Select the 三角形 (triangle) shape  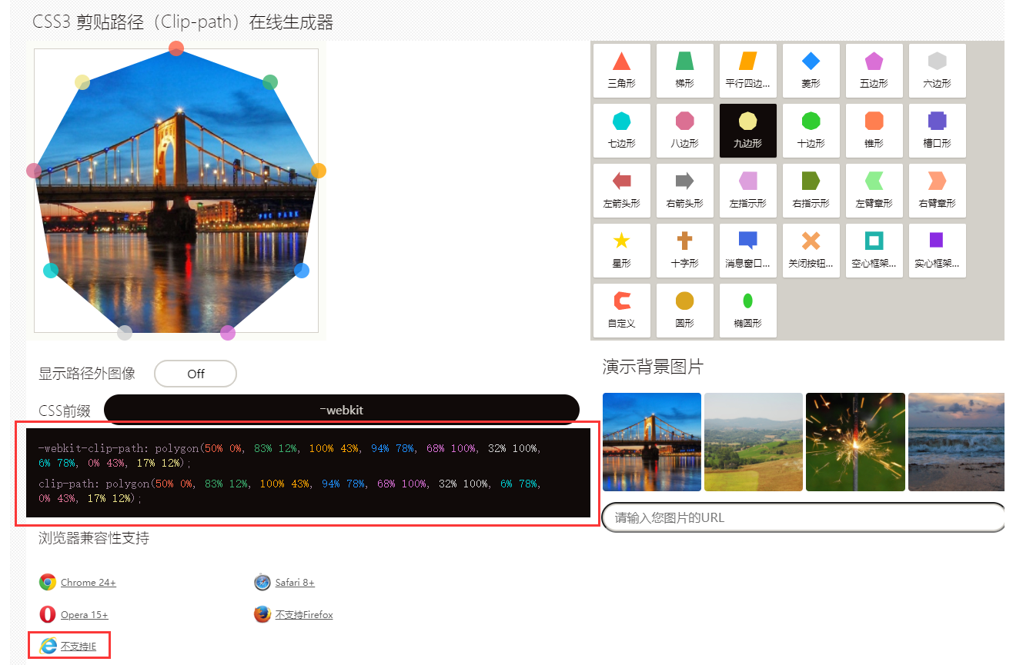(x=621, y=70)
